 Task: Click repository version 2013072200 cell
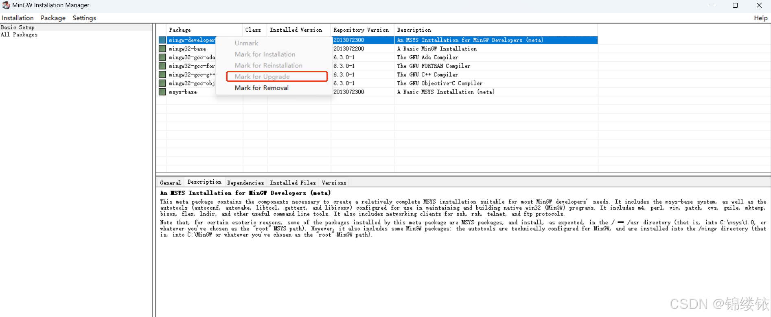pyautogui.click(x=349, y=48)
